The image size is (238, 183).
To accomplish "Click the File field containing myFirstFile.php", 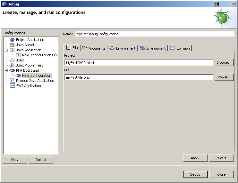I will [x=139, y=77].
